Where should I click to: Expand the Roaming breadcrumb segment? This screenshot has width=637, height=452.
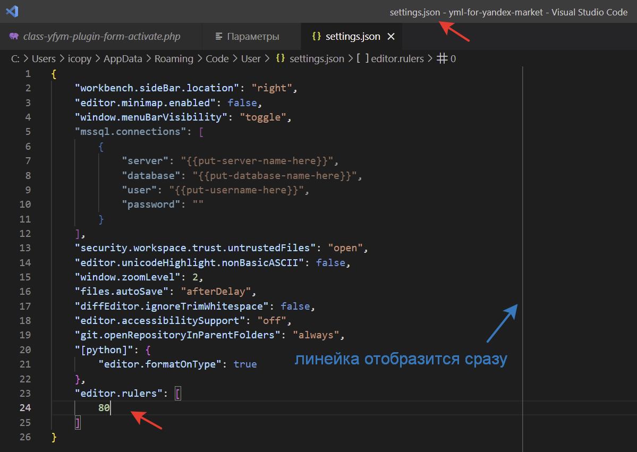(x=174, y=59)
